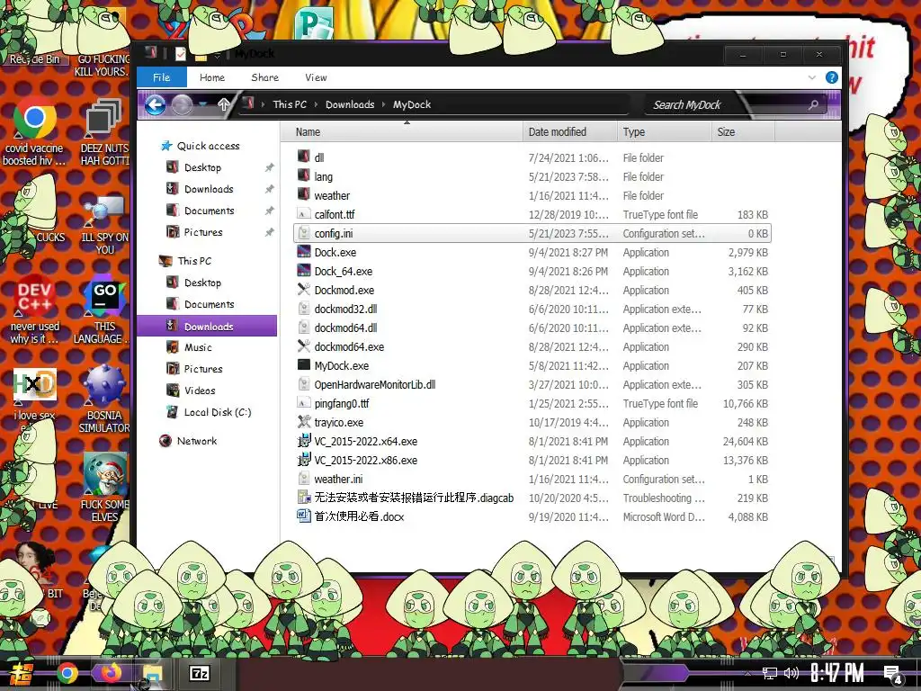Select the lang folder icon

[x=304, y=175]
